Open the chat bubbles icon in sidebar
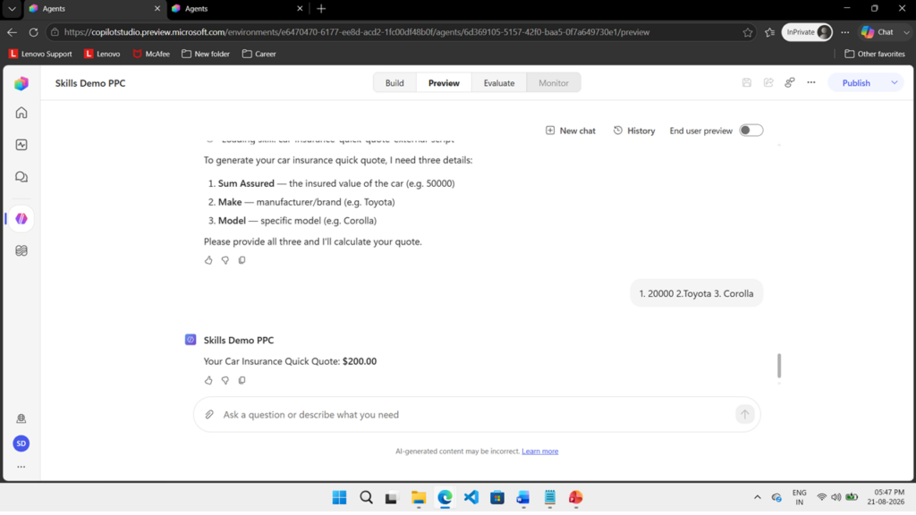Image resolution: width=916 pixels, height=515 pixels. pyautogui.click(x=21, y=177)
